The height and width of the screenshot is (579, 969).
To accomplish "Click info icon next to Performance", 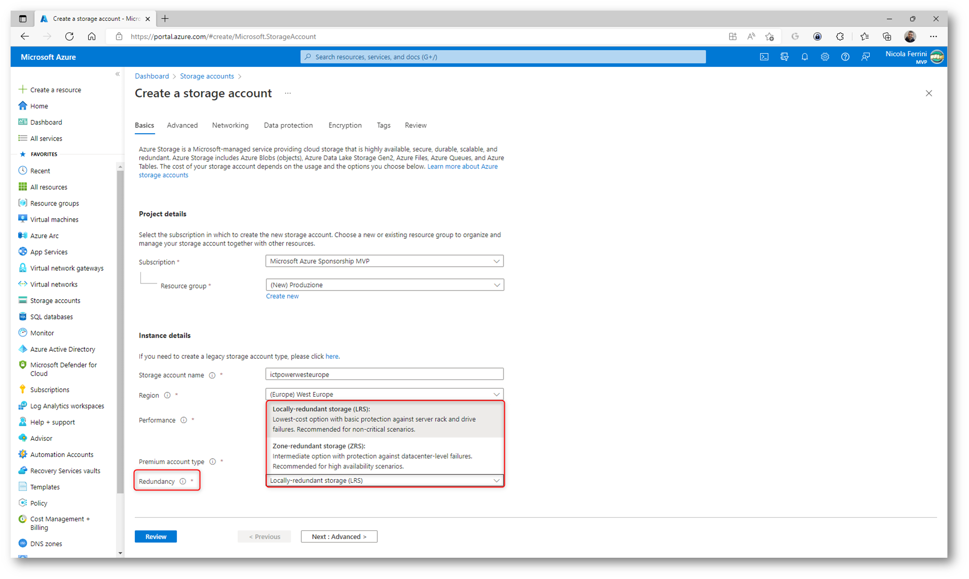I will (x=184, y=420).
